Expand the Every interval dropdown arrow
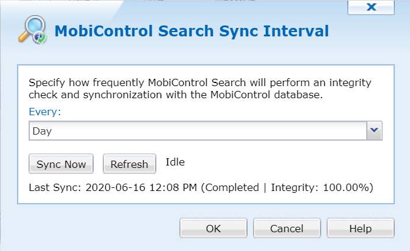 [x=375, y=130]
